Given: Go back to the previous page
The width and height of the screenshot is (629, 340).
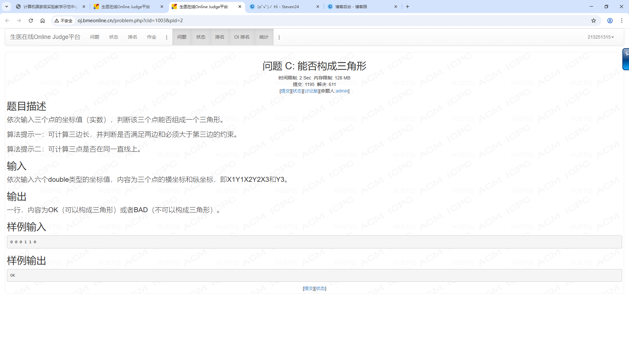Looking at the screenshot, I should [x=7, y=21].
